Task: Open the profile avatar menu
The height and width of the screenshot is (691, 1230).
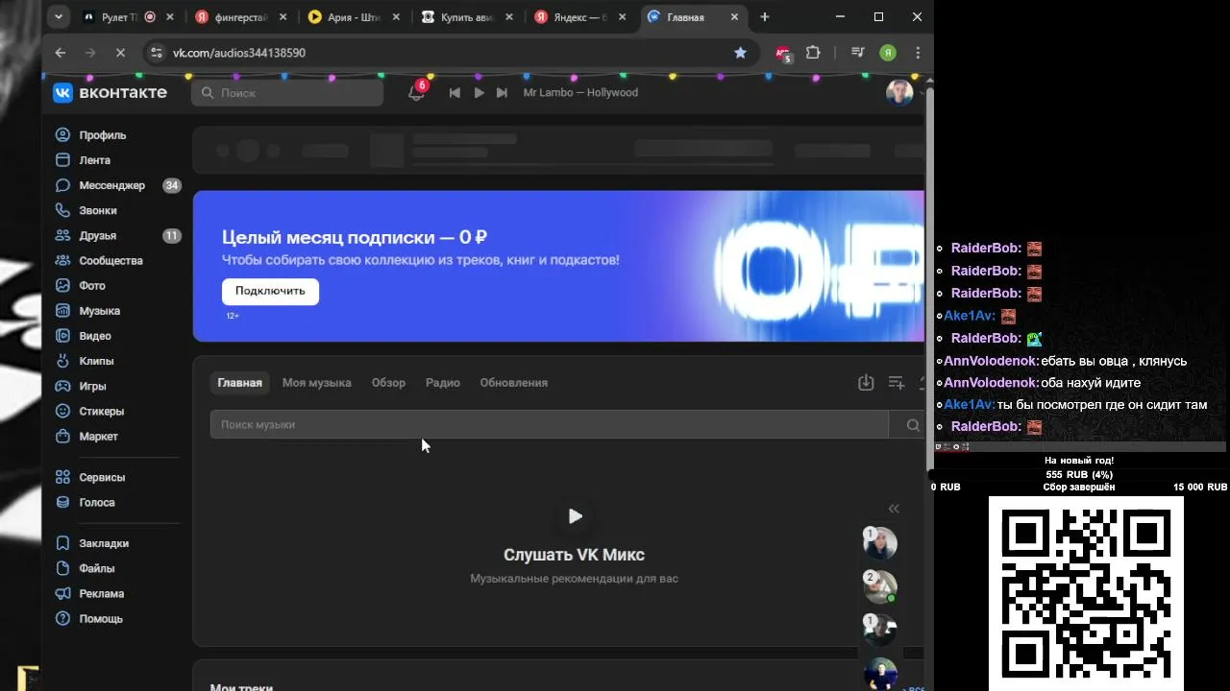Action: point(899,93)
